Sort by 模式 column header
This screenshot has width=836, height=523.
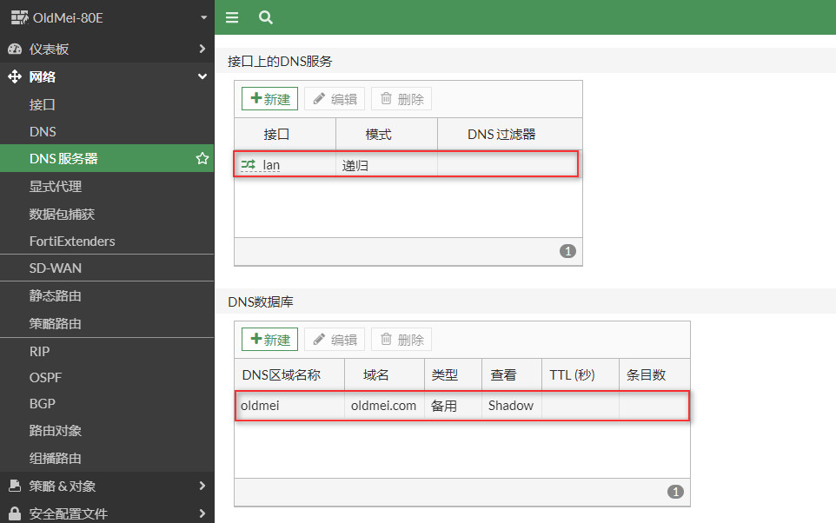(387, 134)
